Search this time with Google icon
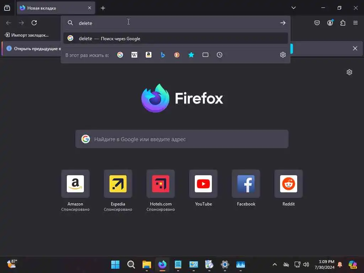Viewport: 364px width, 273px height. 120,55
